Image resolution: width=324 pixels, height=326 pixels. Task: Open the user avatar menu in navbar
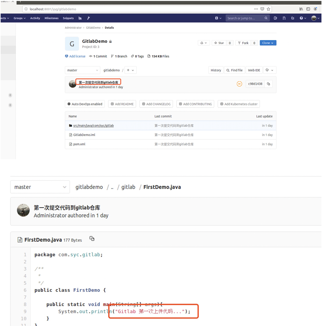click(x=316, y=18)
